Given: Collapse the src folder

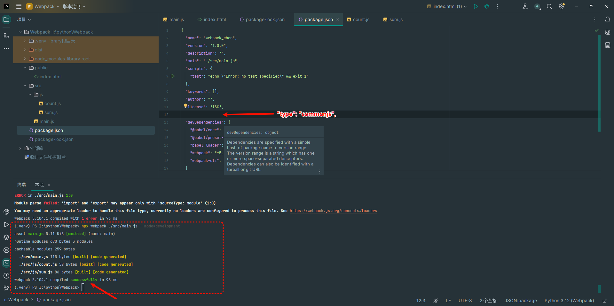Looking at the screenshot, I should tap(25, 86).
